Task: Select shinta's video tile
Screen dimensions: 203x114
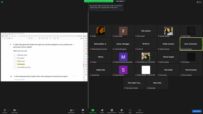Action: point(101,31)
